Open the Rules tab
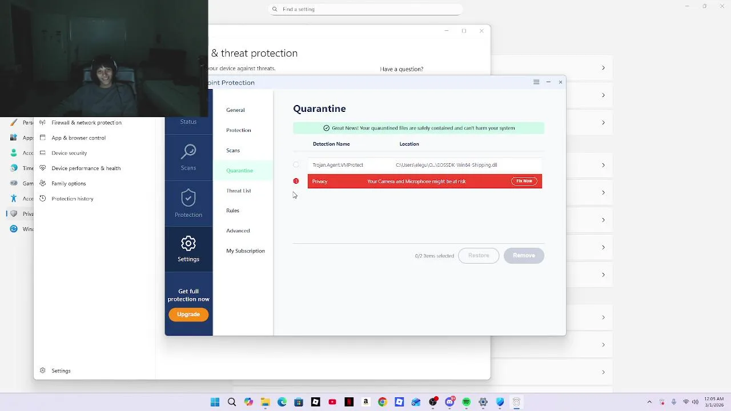The image size is (731, 411). (232, 211)
